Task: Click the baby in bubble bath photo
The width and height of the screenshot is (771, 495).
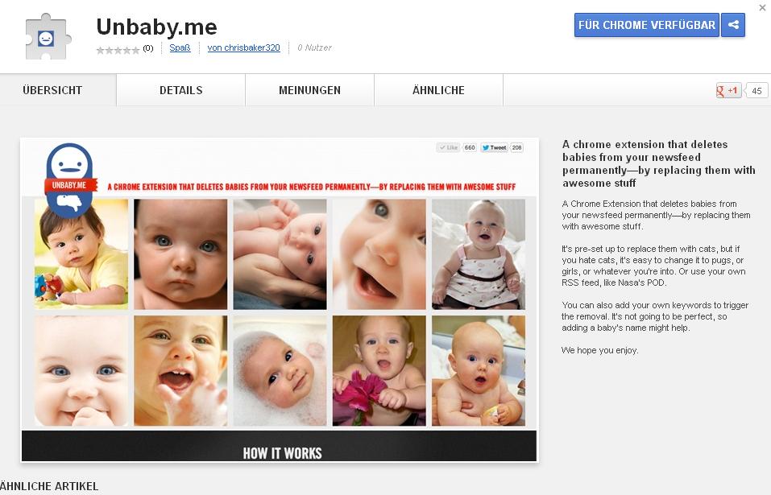Action: click(x=280, y=371)
